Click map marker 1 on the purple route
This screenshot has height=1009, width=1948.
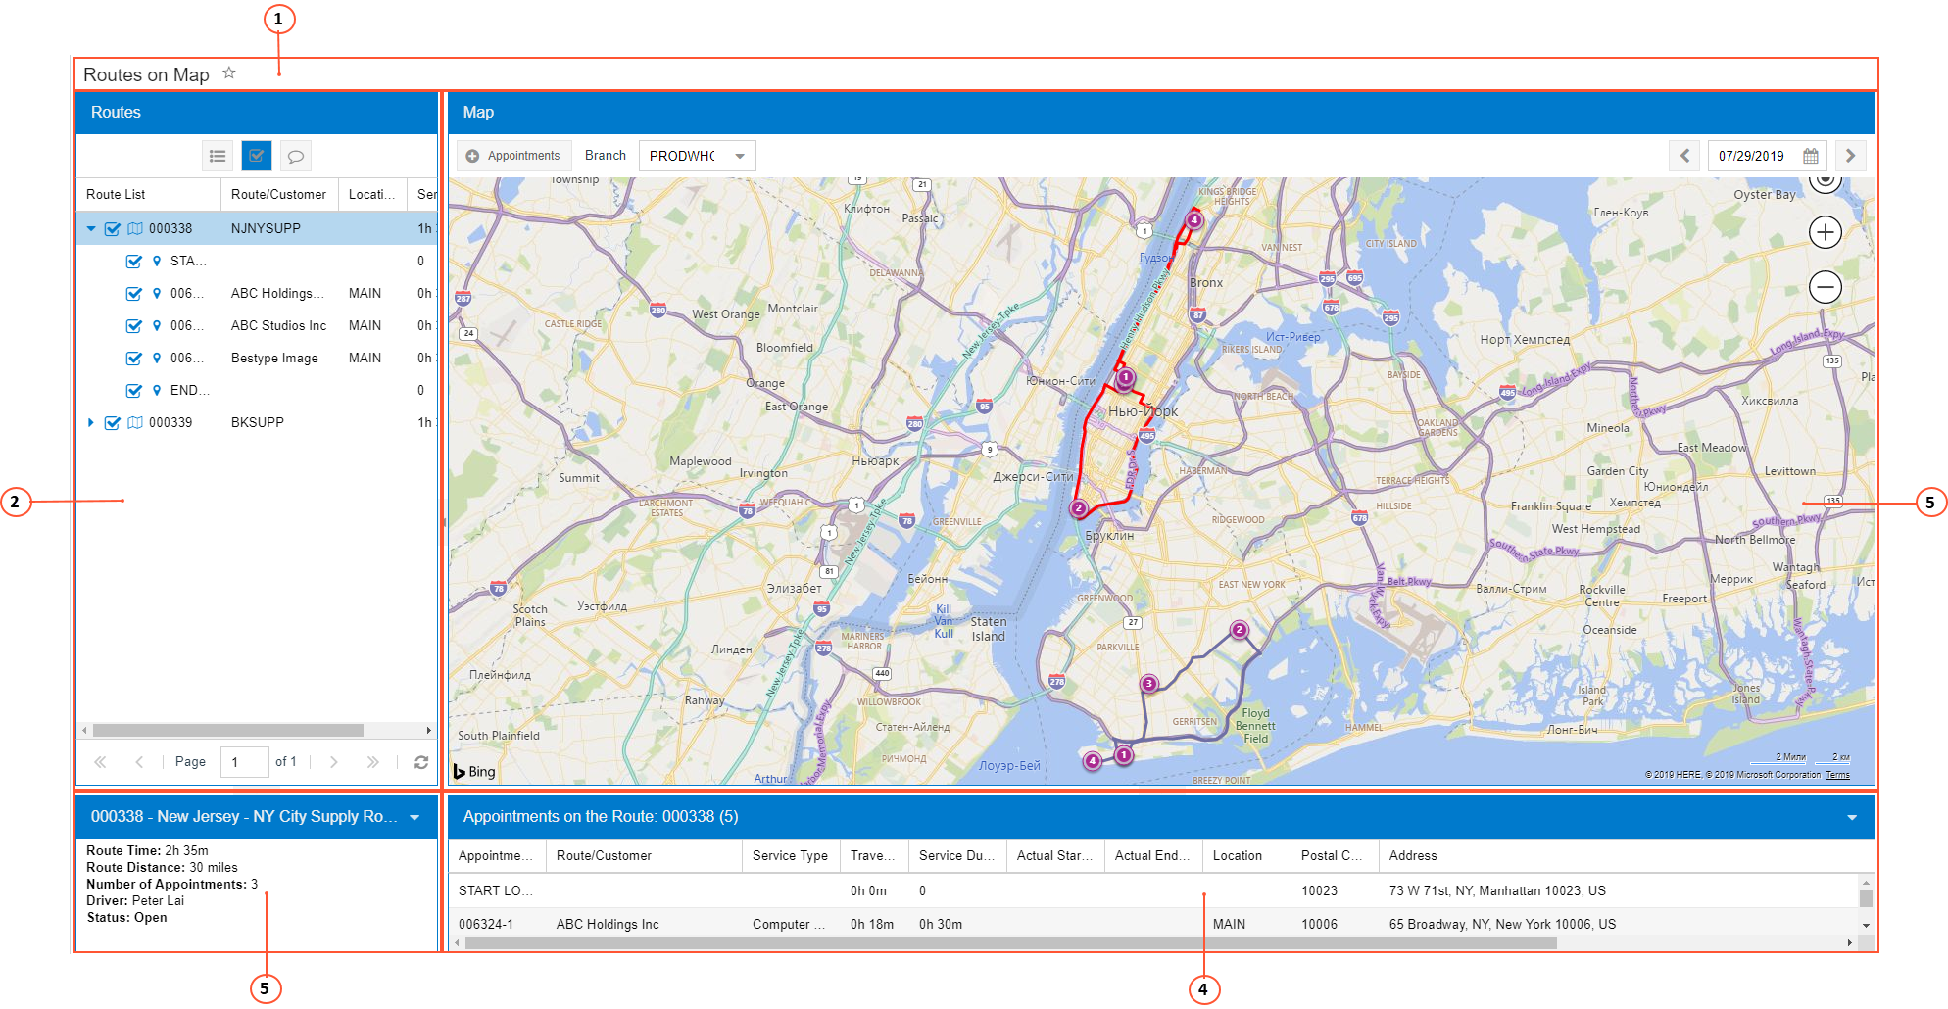(x=1124, y=755)
